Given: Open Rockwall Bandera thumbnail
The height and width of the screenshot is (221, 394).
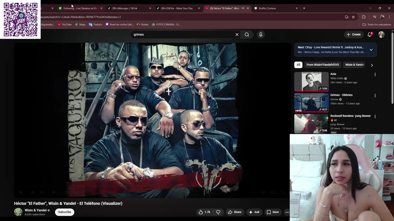Looking at the screenshot, I should coord(312,124).
